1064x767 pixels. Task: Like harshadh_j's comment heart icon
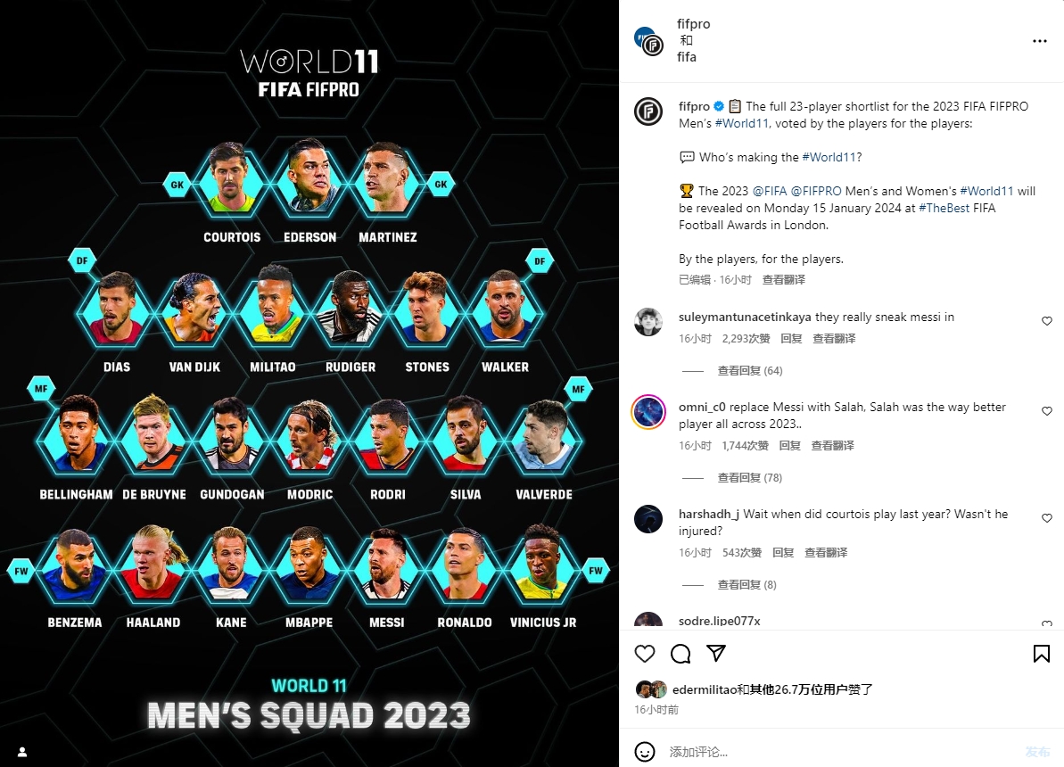[x=1047, y=518]
